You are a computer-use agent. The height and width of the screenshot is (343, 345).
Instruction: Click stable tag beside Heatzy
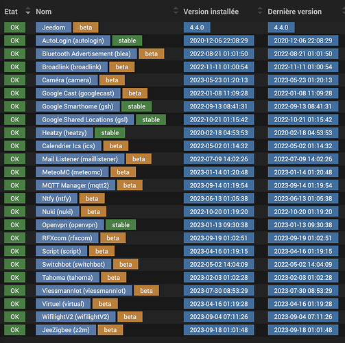[x=110, y=133]
